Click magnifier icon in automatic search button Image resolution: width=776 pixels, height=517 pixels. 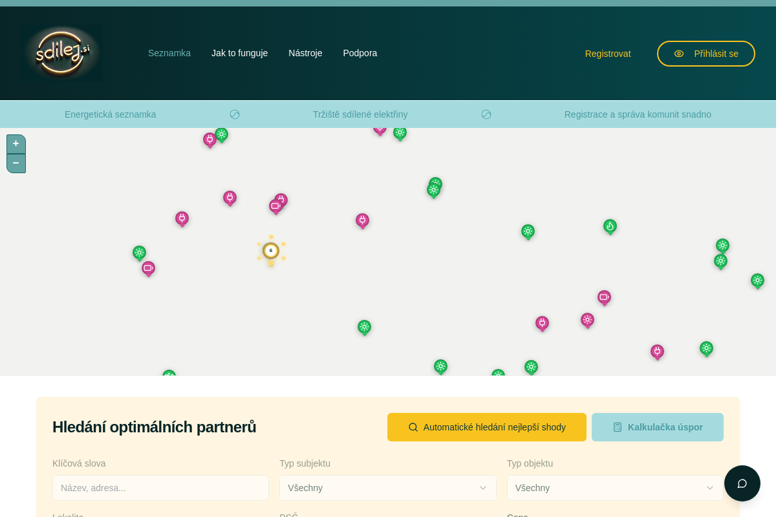[413, 427]
